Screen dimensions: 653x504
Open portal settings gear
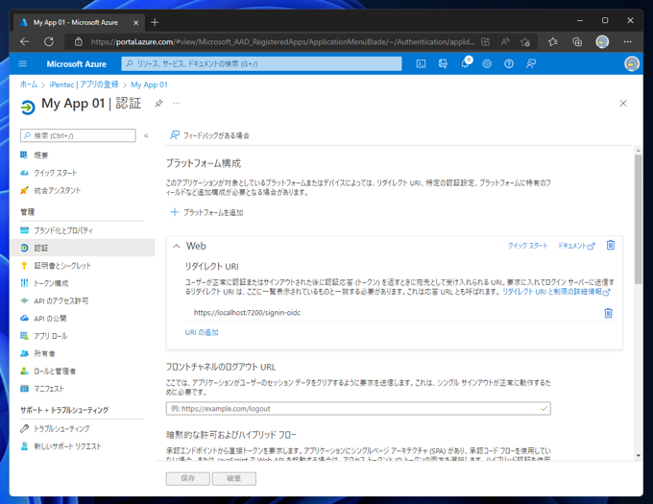(x=487, y=63)
